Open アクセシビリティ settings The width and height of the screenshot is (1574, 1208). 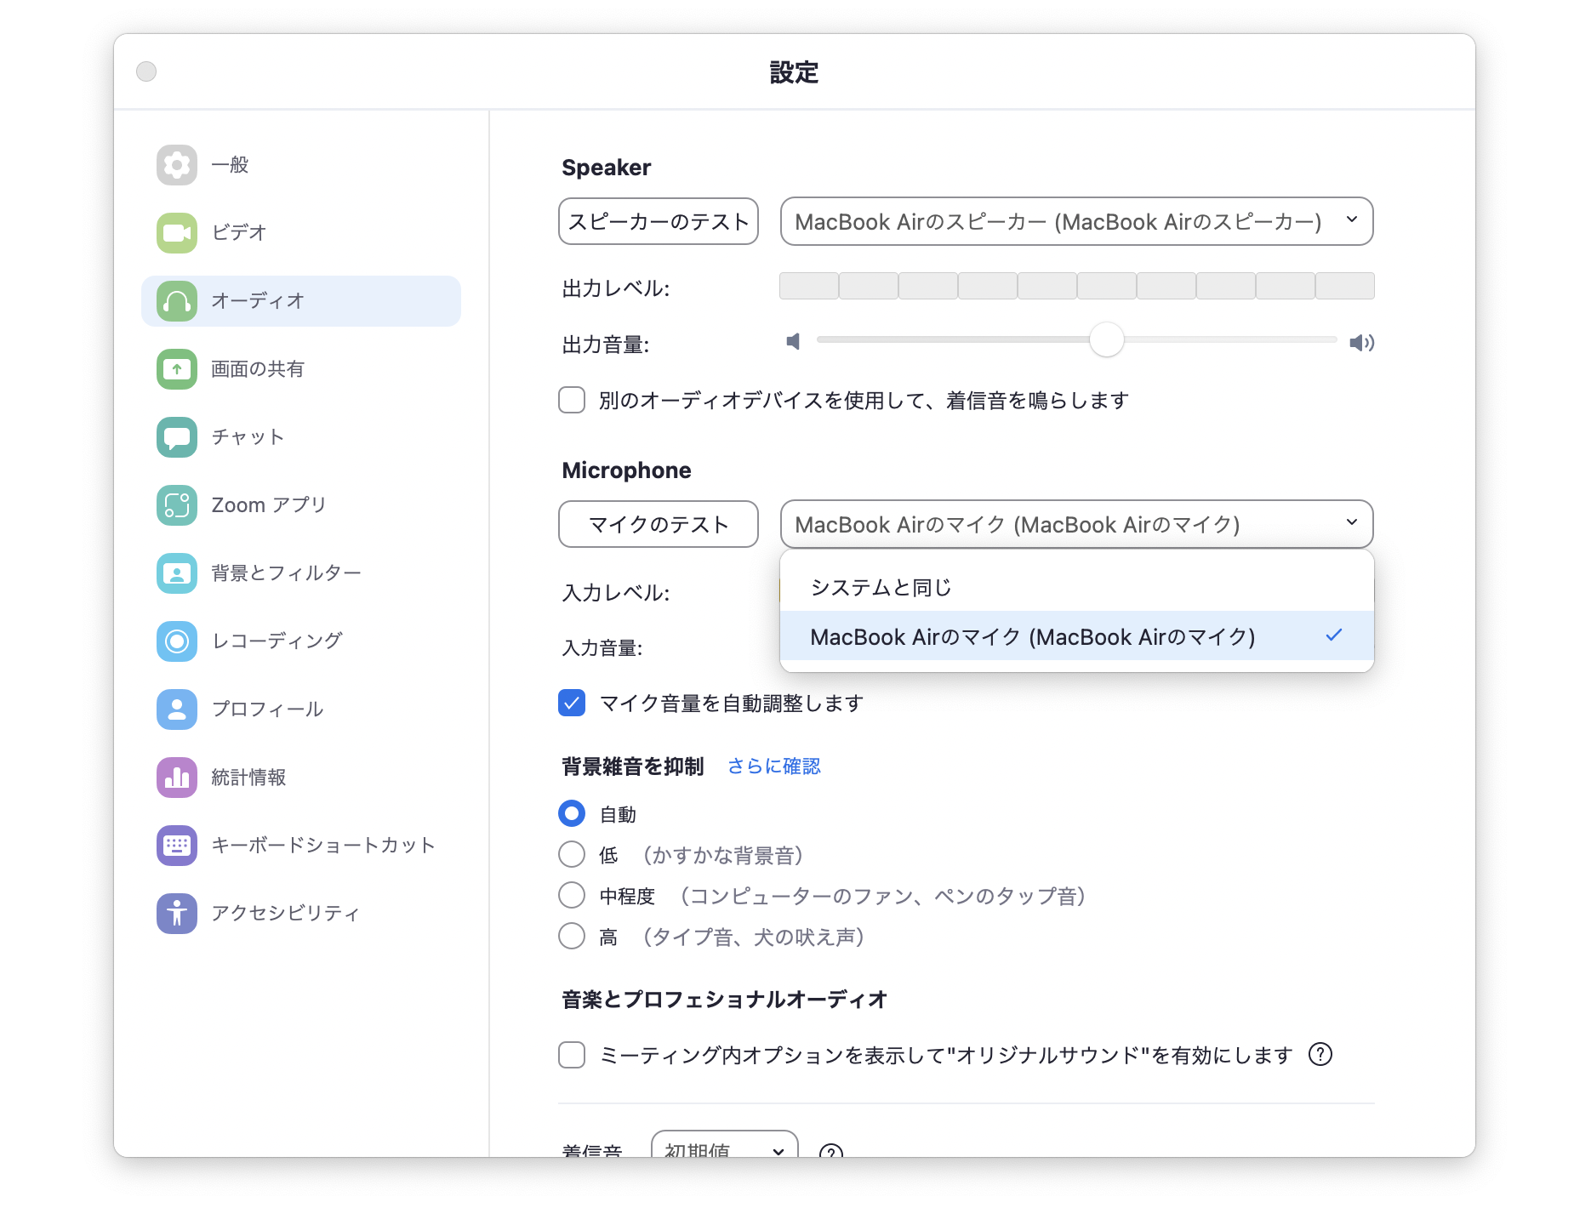point(301,914)
